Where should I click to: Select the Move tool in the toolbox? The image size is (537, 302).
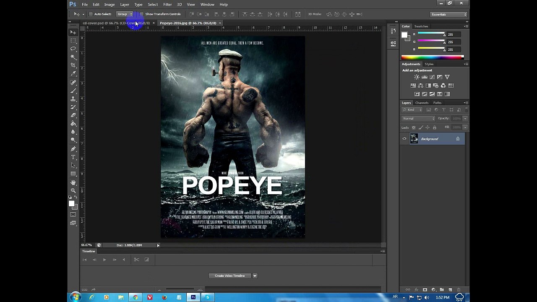coord(73,32)
